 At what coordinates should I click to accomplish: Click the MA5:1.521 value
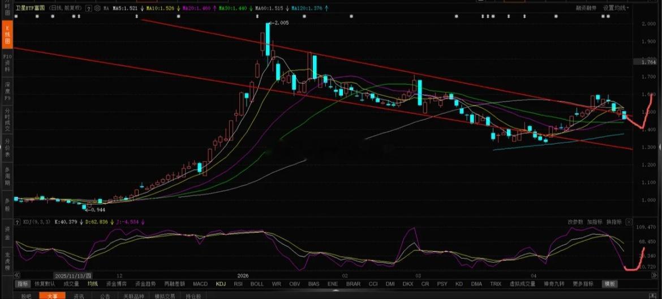tap(126, 8)
